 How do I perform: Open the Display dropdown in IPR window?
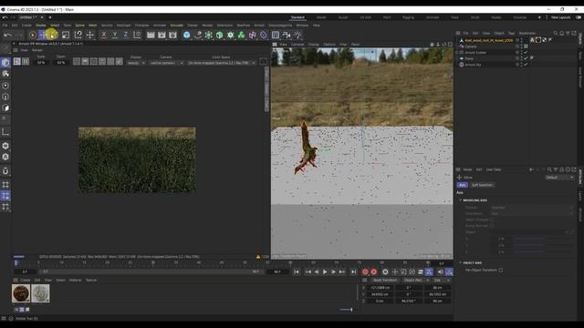(x=136, y=63)
